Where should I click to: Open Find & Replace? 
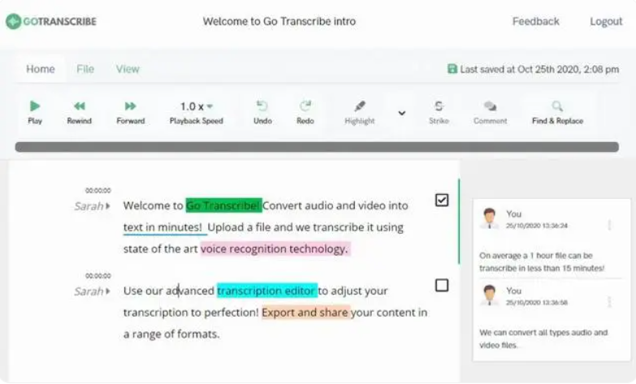pos(557,112)
